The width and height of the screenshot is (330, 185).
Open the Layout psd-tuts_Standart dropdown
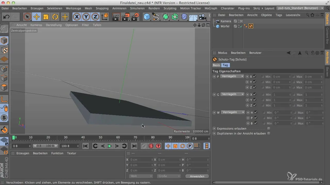[x=300, y=8]
